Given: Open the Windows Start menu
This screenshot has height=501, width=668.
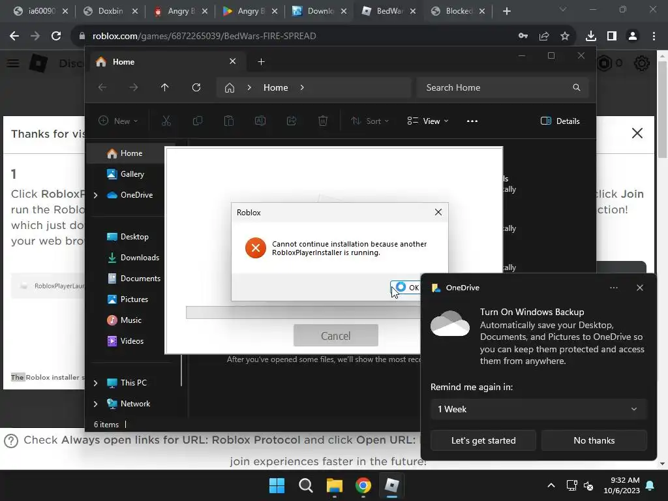Looking at the screenshot, I should pos(277,485).
